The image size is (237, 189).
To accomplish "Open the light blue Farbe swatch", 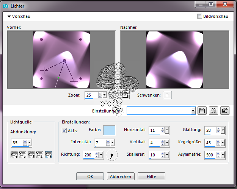I will [110, 130].
